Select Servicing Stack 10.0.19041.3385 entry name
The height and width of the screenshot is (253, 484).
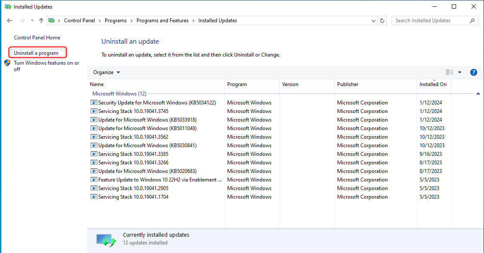(133, 154)
